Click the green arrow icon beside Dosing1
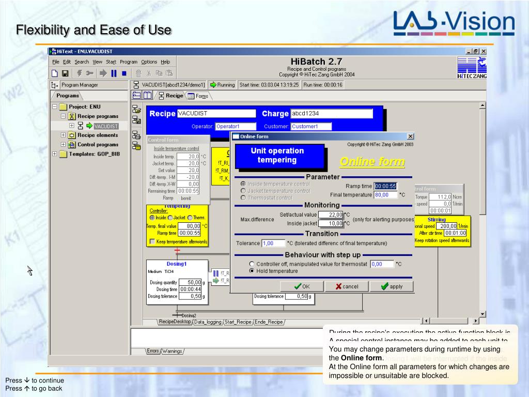 point(216,281)
